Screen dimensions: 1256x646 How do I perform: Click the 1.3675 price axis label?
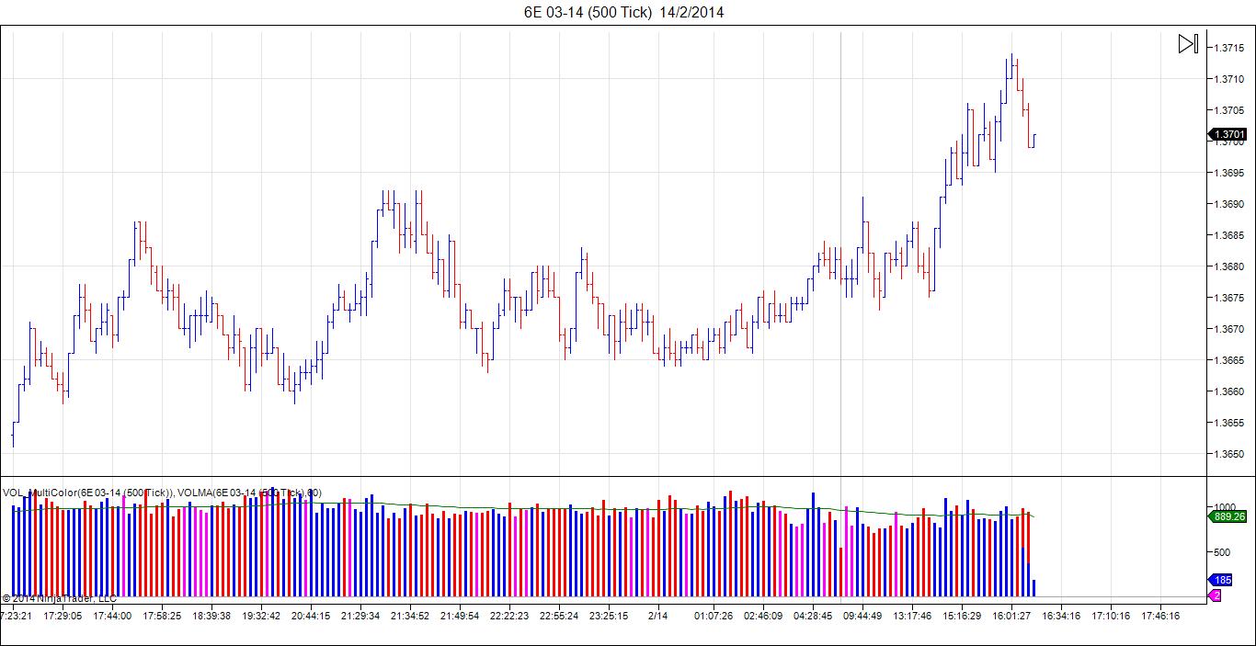click(1230, 298)
